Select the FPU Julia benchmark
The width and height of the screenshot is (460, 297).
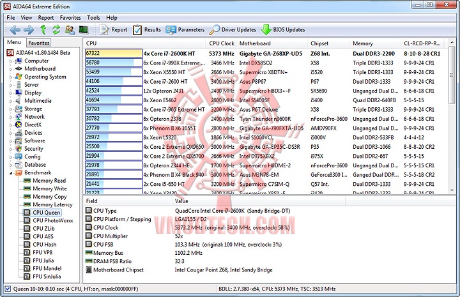click(x=43, y=261)
